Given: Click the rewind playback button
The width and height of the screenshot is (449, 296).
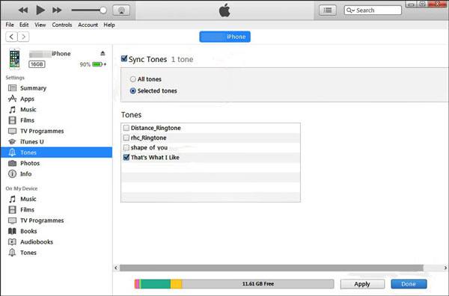Looking at the screenshot, I should tap(23, 10).
